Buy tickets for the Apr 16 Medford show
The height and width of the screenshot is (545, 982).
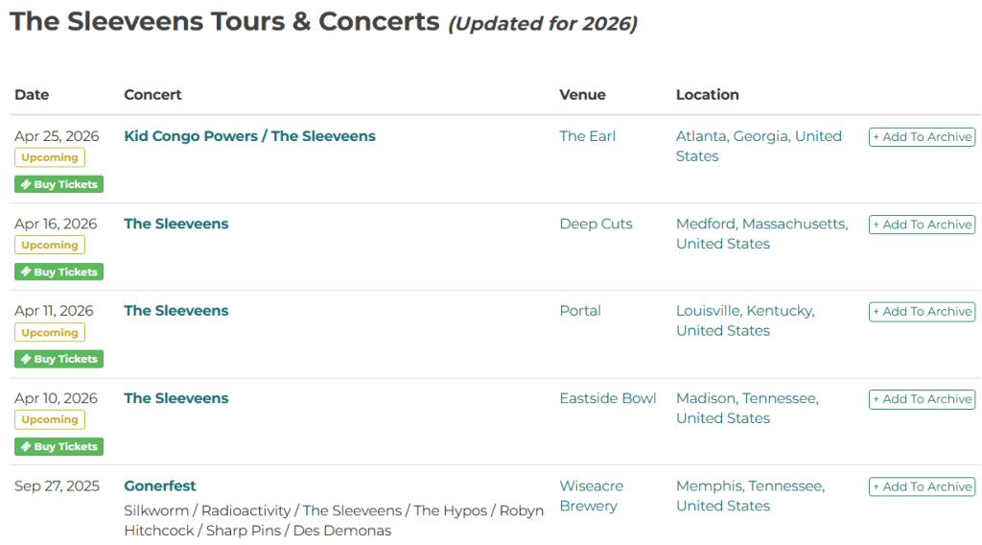point(58,272)
